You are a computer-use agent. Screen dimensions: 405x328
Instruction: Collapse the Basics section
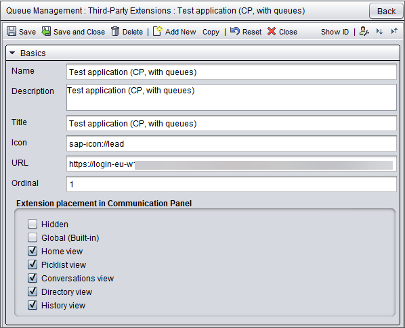[x=12, y=53]
